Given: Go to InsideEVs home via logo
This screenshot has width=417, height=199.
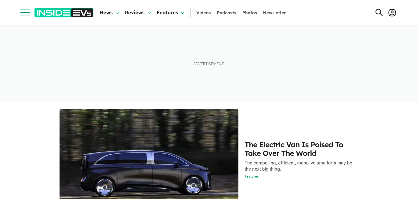Looking at the screenshot, I should pyautogui.click(x=64, y=13).
